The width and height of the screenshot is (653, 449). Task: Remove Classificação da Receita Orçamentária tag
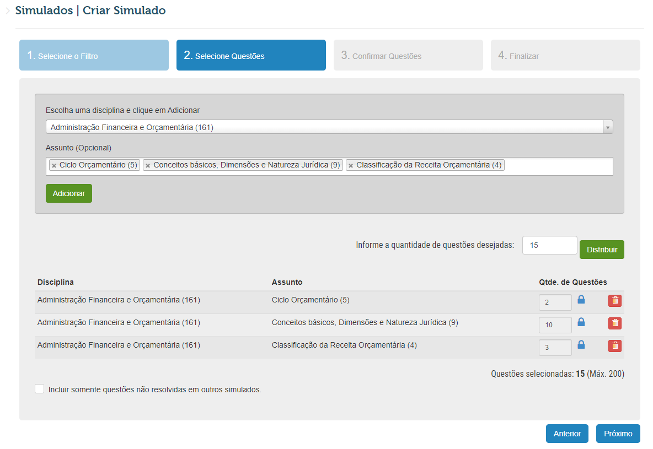(352, 164)
